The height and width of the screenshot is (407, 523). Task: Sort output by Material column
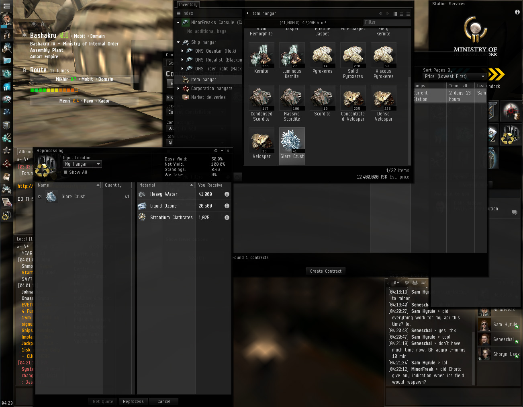[166, 185]
